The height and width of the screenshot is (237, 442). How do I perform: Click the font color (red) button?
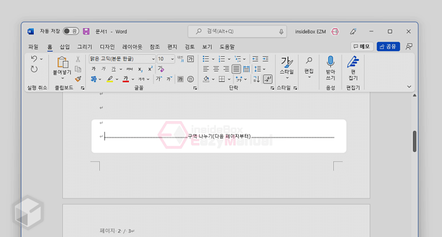(x=126, y=79)
